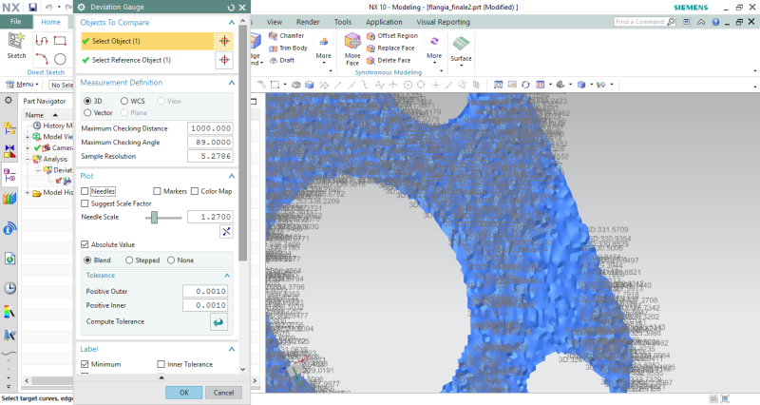Click the Compute Tolerance arrow icon

click(218, 322)
